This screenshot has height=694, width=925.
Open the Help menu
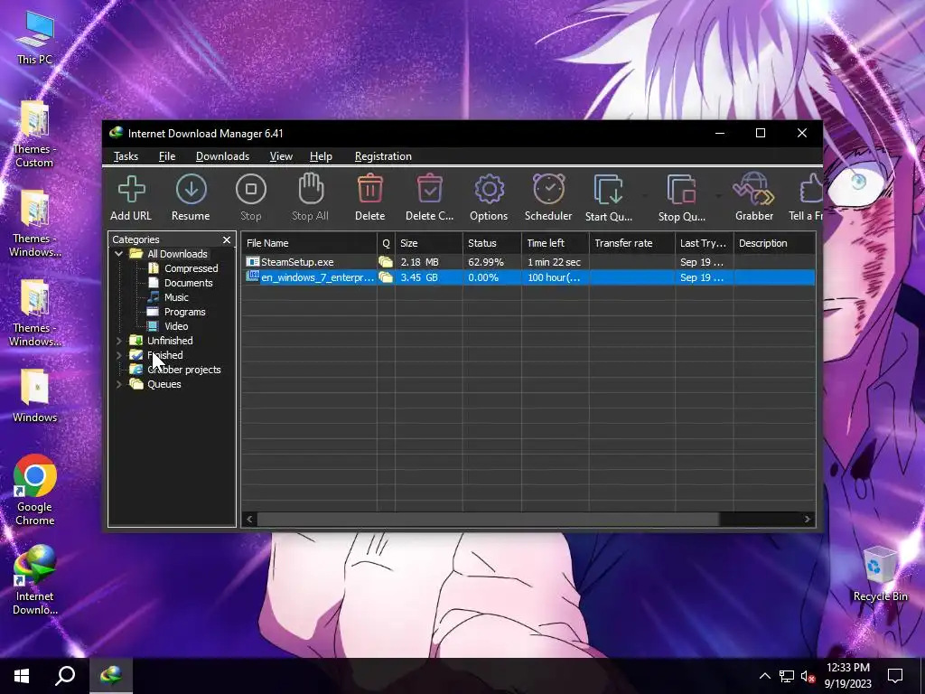(321, 156)
